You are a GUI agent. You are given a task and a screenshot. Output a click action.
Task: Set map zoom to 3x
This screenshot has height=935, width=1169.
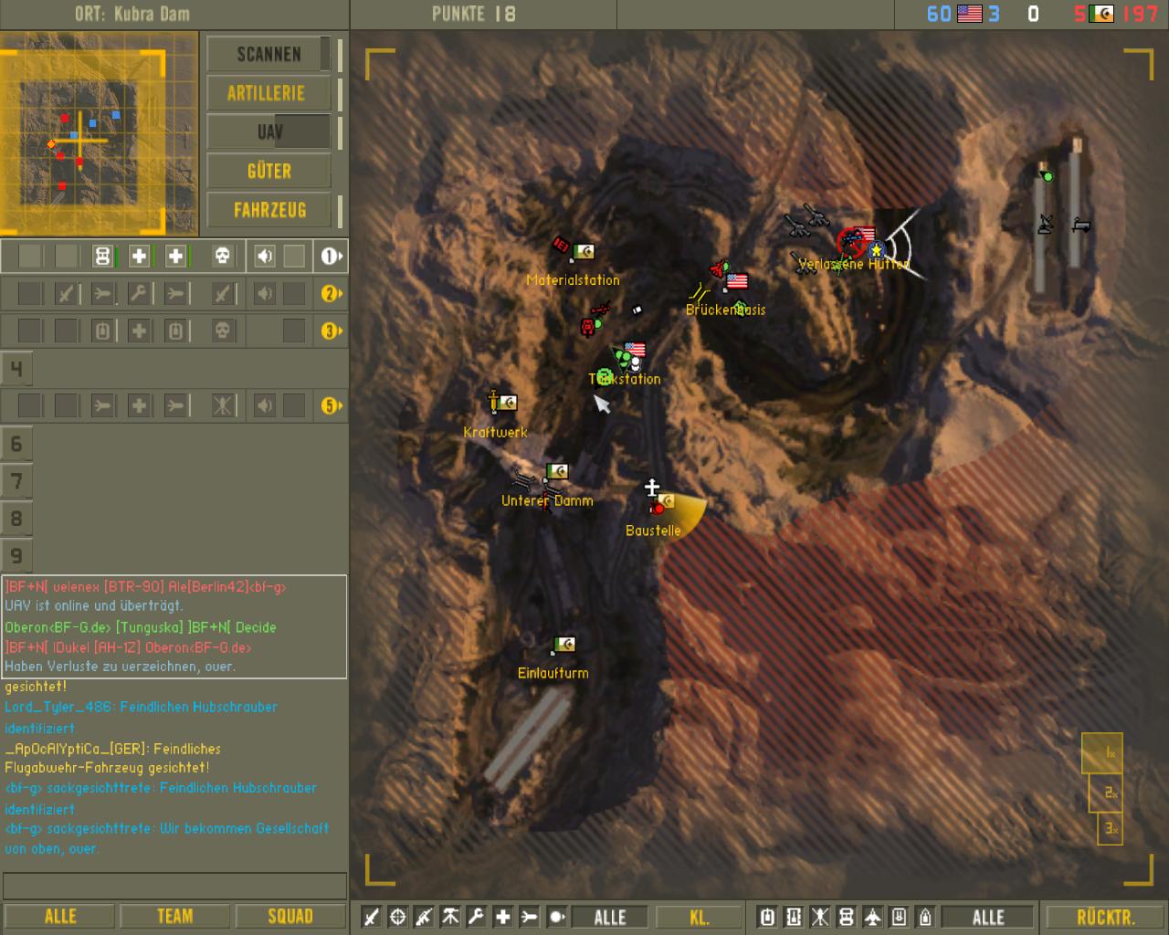(x=1110, y=828)
